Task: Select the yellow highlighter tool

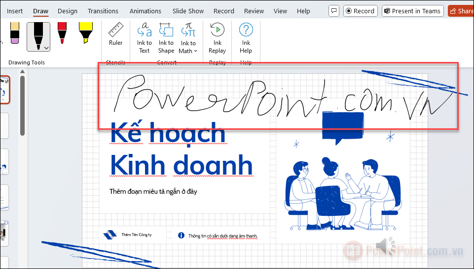Action: point(85,33)
